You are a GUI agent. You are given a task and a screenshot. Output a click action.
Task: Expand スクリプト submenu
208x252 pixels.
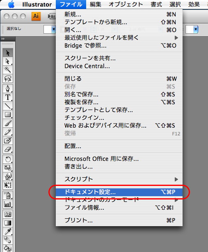tap(119, 179)
